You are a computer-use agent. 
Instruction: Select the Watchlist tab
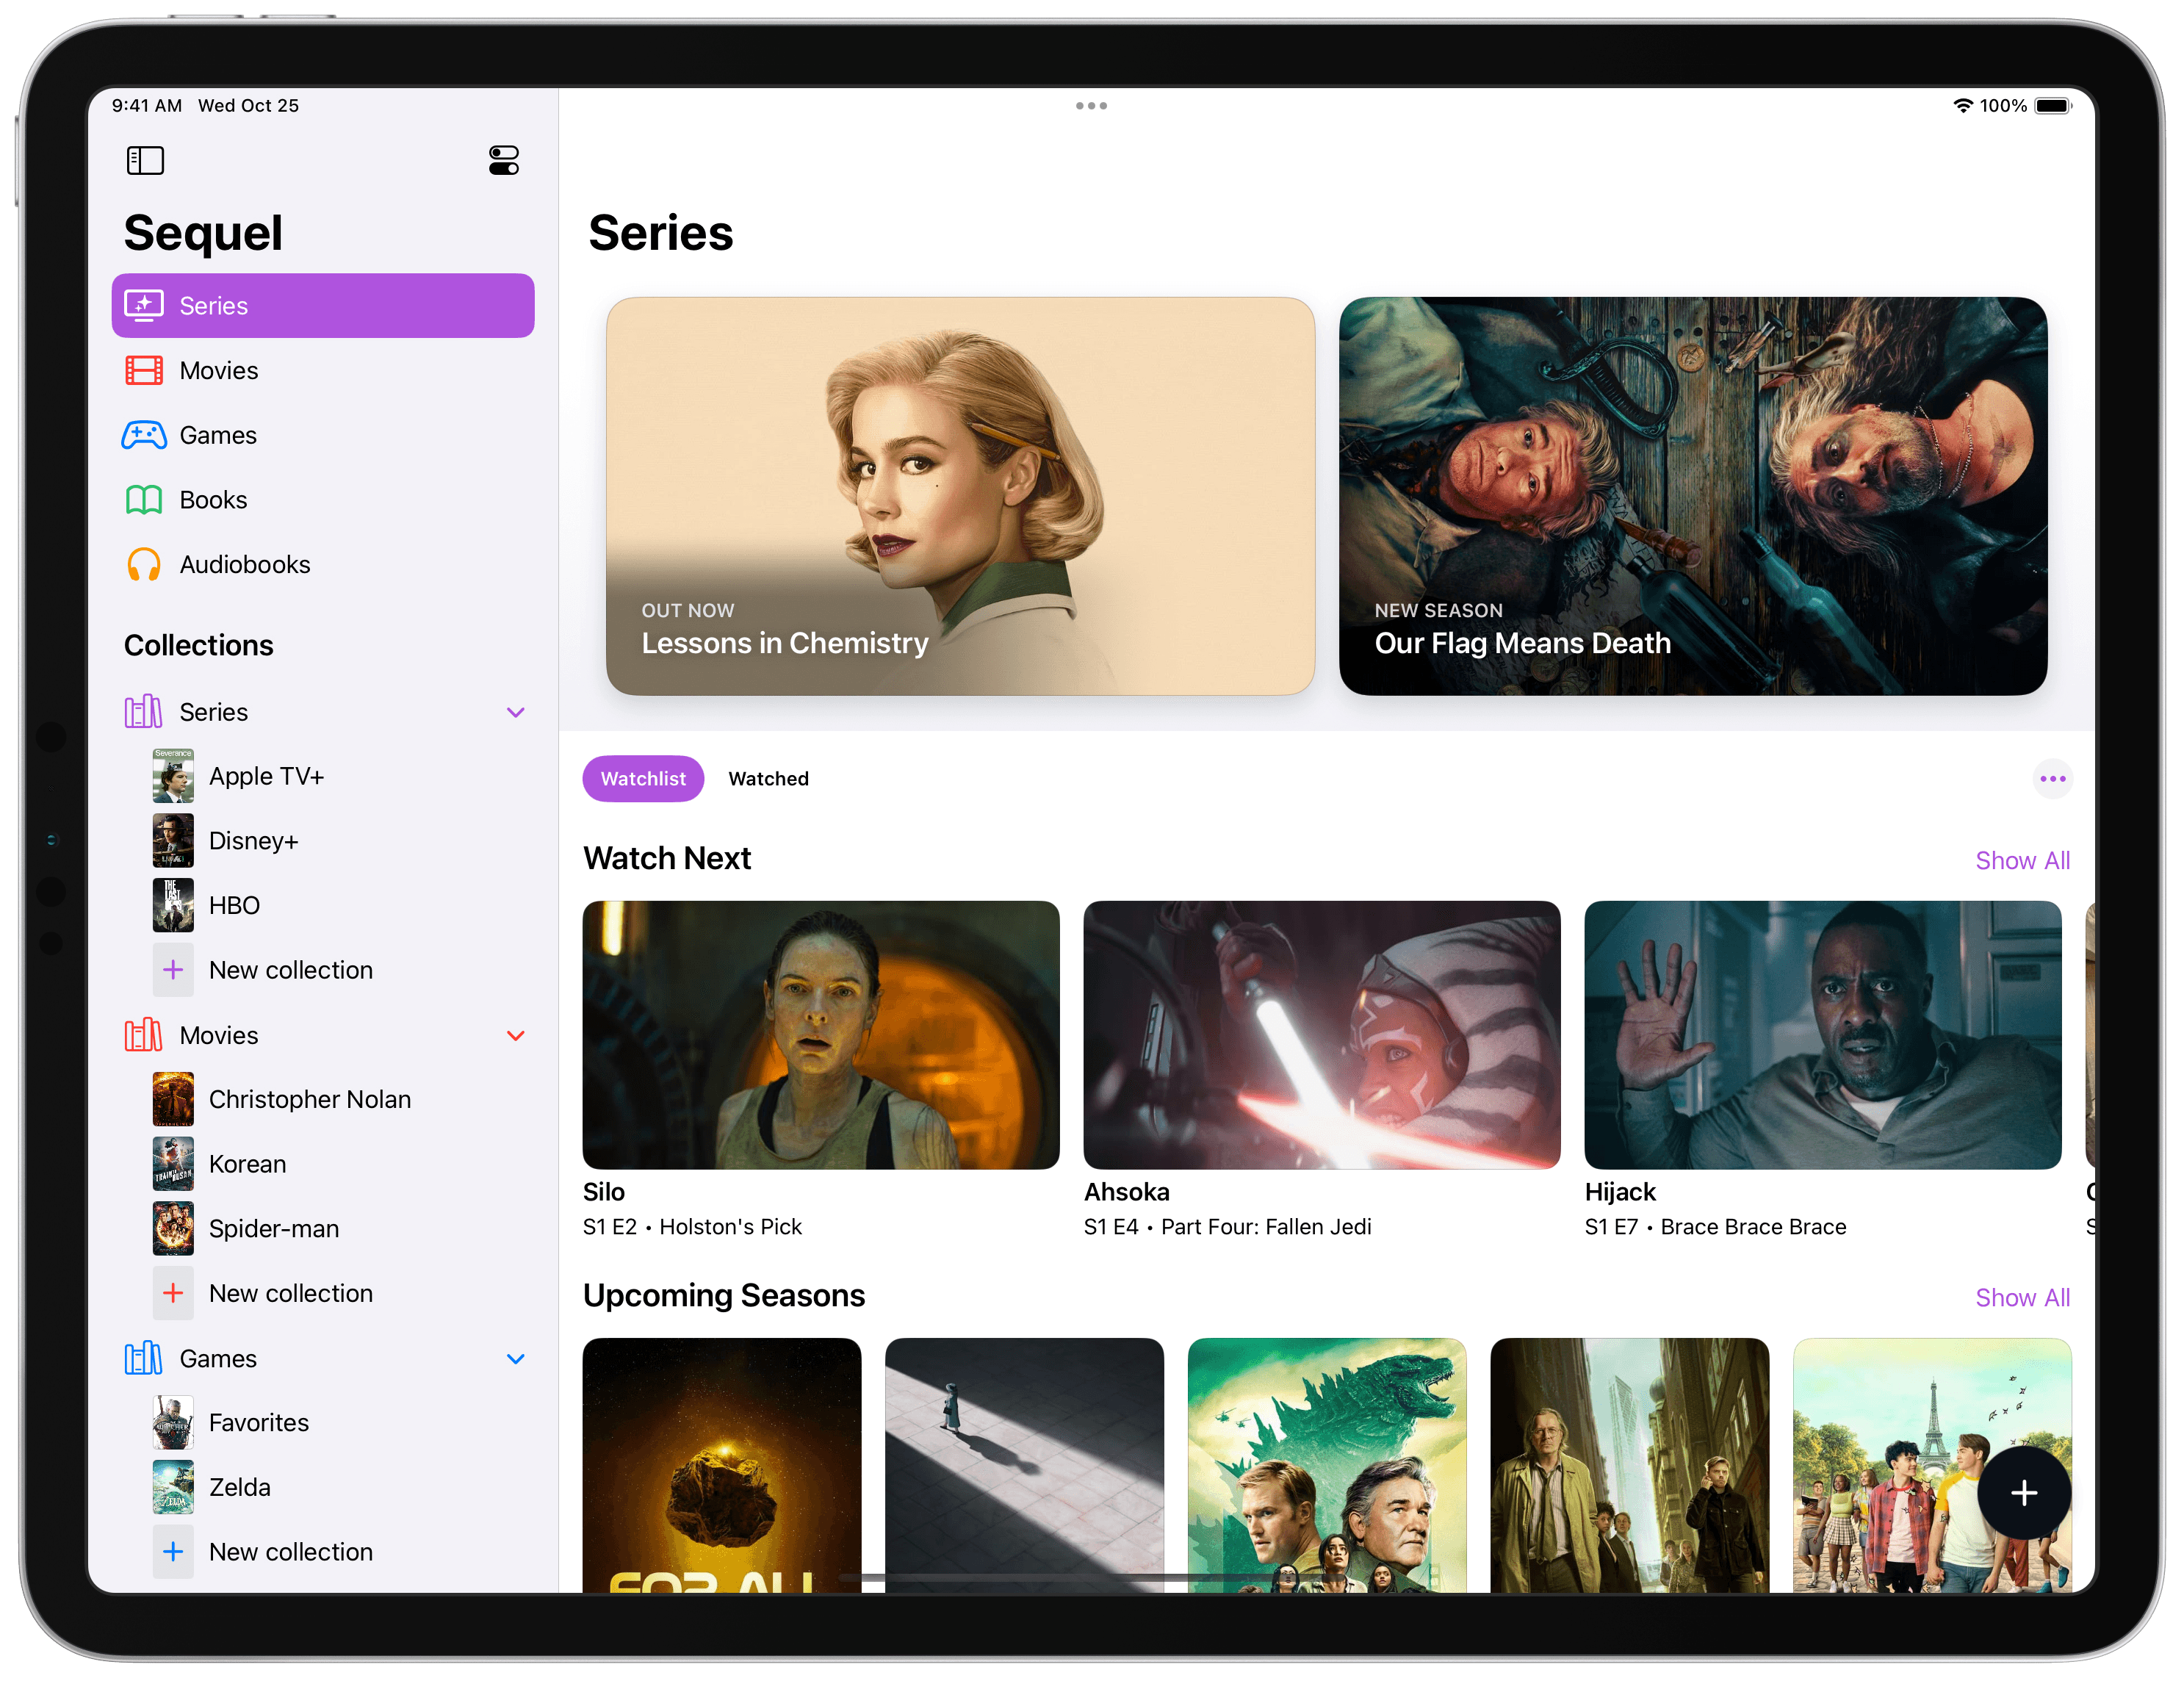point(643,779)
